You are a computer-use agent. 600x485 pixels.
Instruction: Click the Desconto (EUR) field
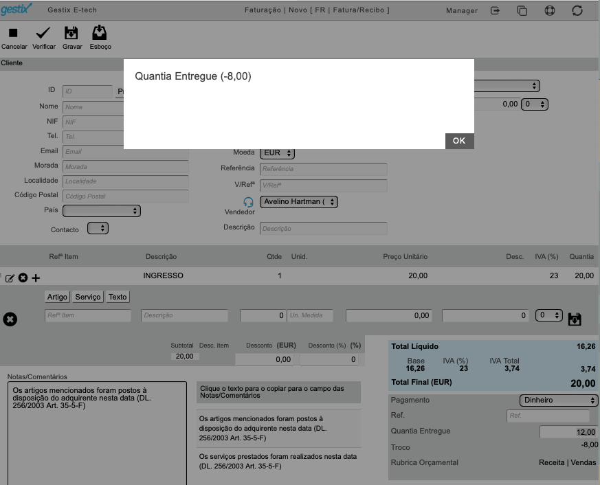[265, 359]
